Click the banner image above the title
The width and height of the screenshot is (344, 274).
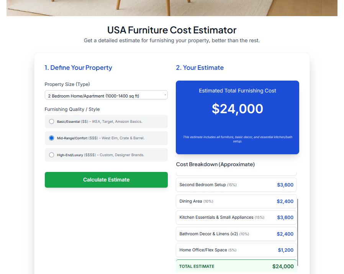[172, 8]
